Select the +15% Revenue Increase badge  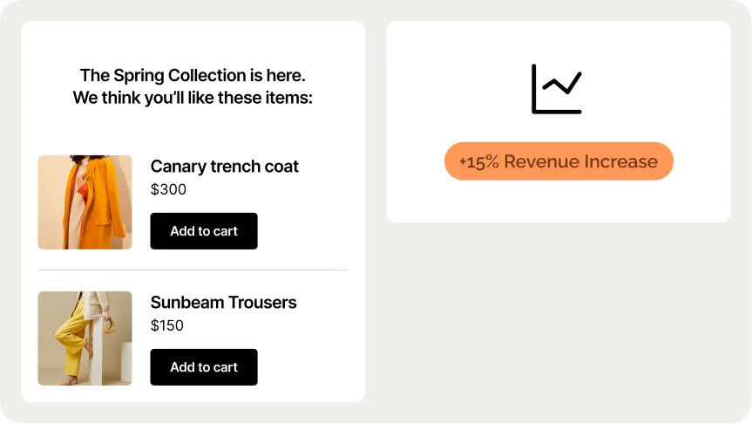[559, 161]
